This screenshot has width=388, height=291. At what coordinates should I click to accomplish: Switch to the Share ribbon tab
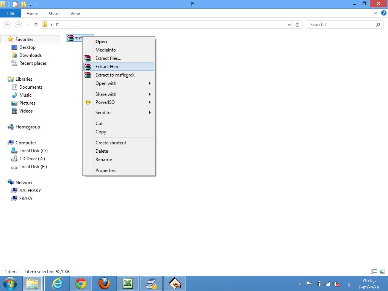54,14
